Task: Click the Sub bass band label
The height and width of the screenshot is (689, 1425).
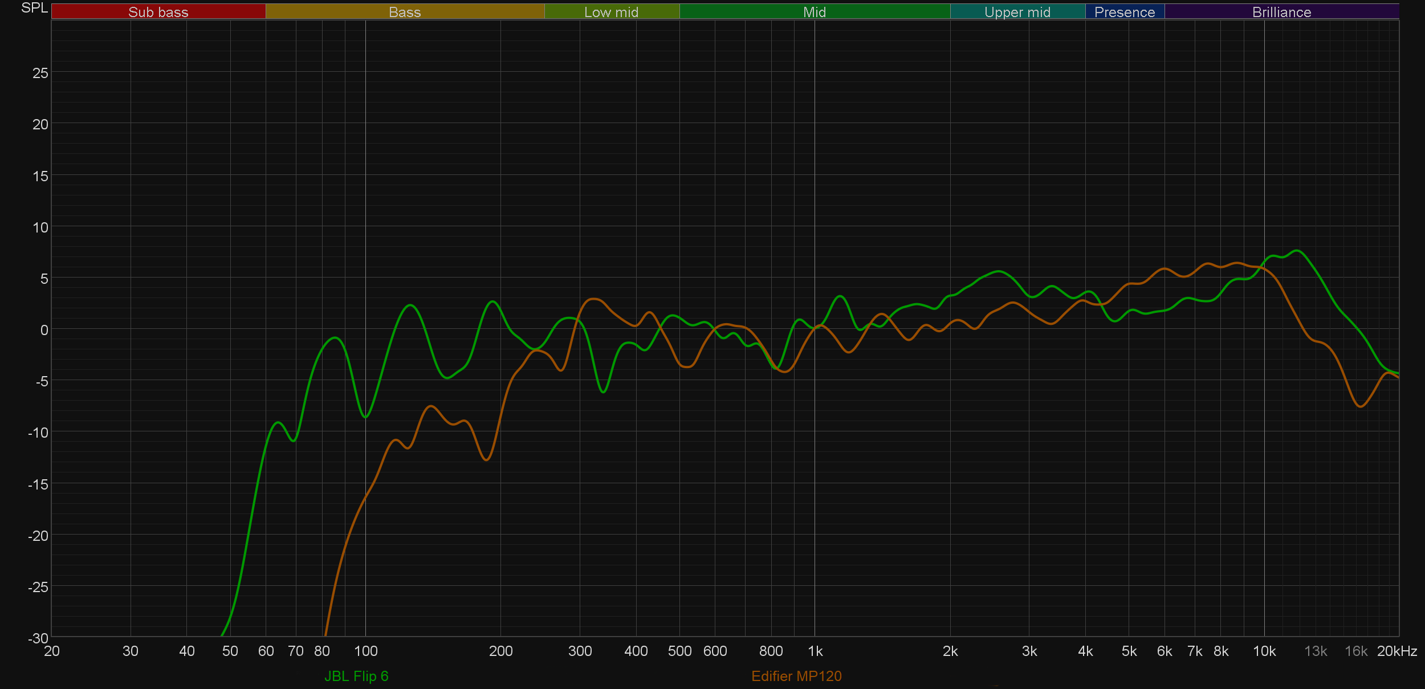Action: click(x=158, y=12)
